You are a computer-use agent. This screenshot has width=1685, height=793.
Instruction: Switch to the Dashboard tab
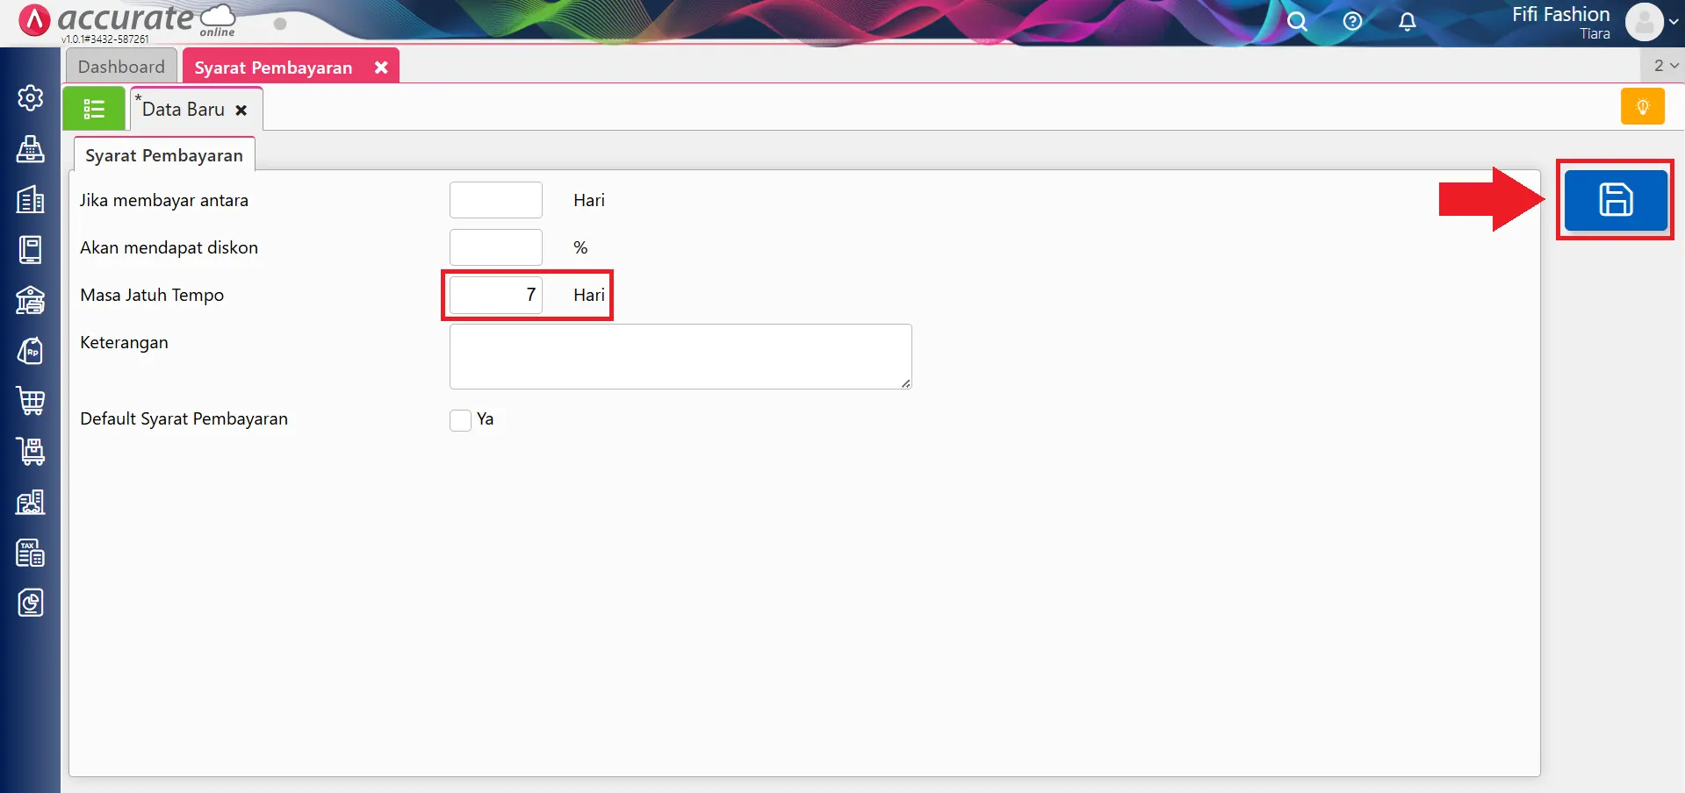pyautogui.click(x=121, y=67)
